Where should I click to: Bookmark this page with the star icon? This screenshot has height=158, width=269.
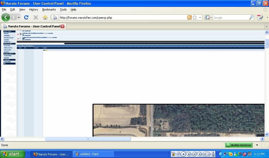point(195,17)
